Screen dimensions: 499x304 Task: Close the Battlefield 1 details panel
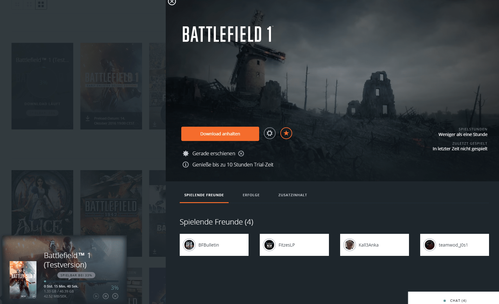[172, 2]
